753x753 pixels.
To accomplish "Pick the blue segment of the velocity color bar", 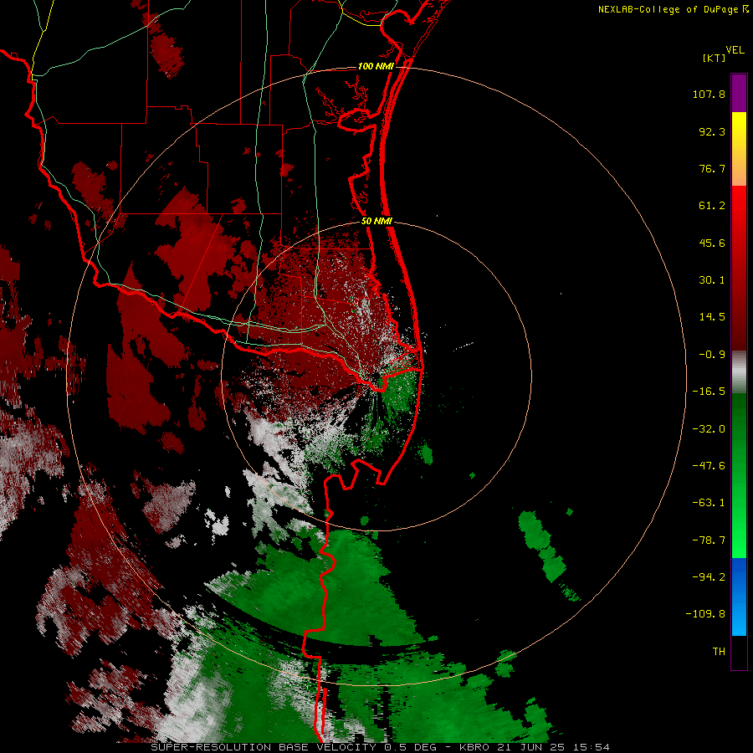I will [739, 597].
